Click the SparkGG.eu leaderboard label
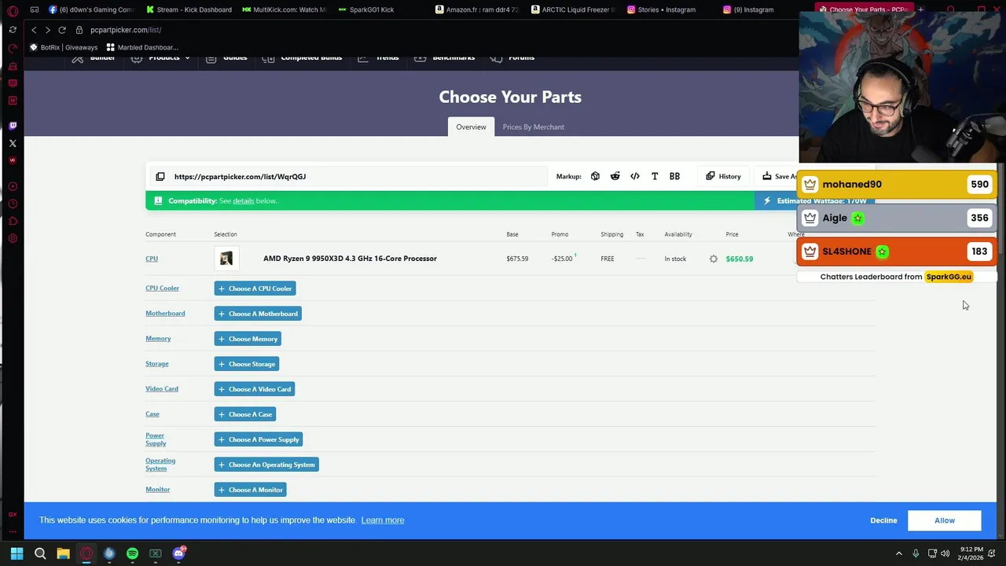The image size is (1006, 566). 949,277
